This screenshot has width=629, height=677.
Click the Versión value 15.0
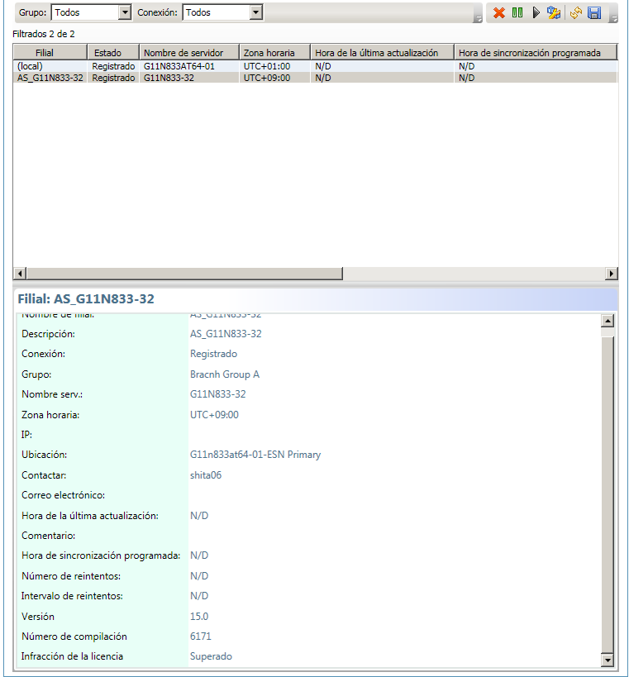199,617
